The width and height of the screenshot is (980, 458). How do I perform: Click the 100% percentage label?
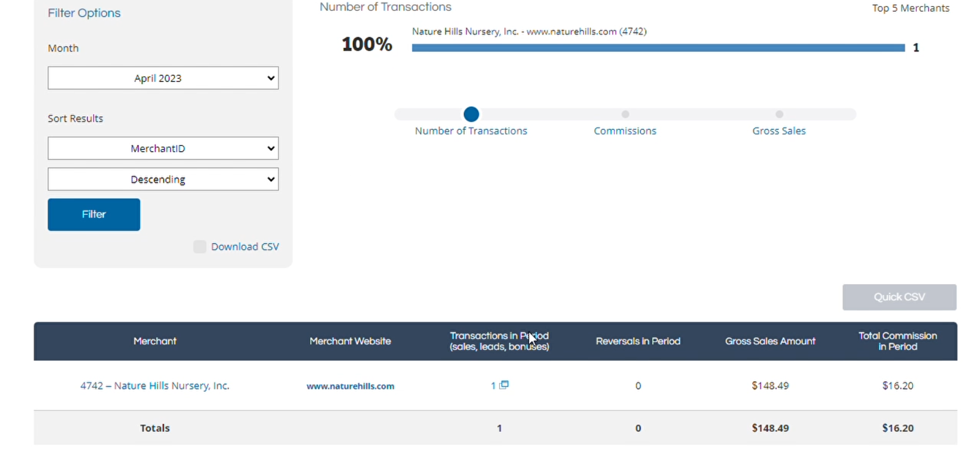367,44
